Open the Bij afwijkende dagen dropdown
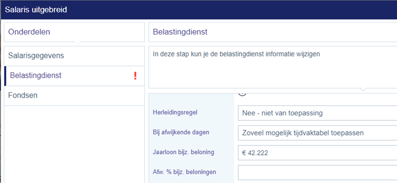 [317, 133]
